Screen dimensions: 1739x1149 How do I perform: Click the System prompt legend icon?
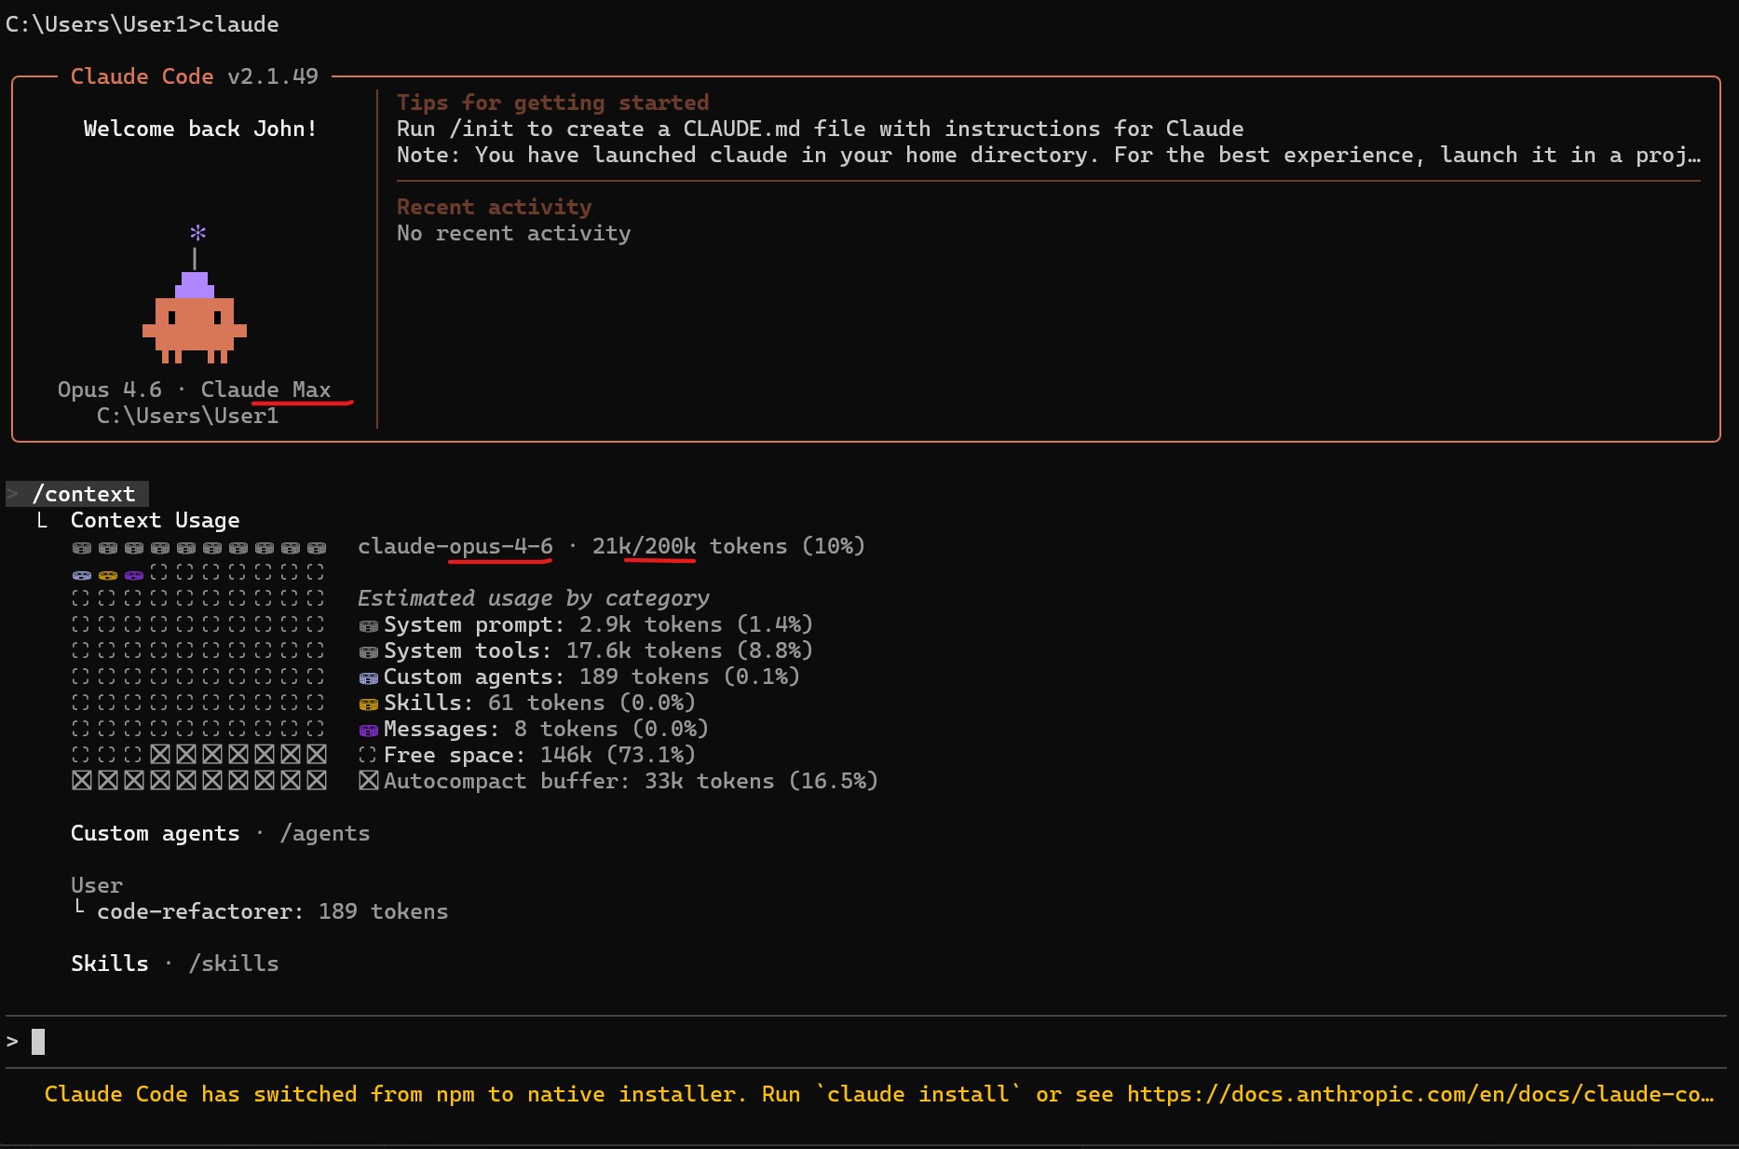click(369, 625)
